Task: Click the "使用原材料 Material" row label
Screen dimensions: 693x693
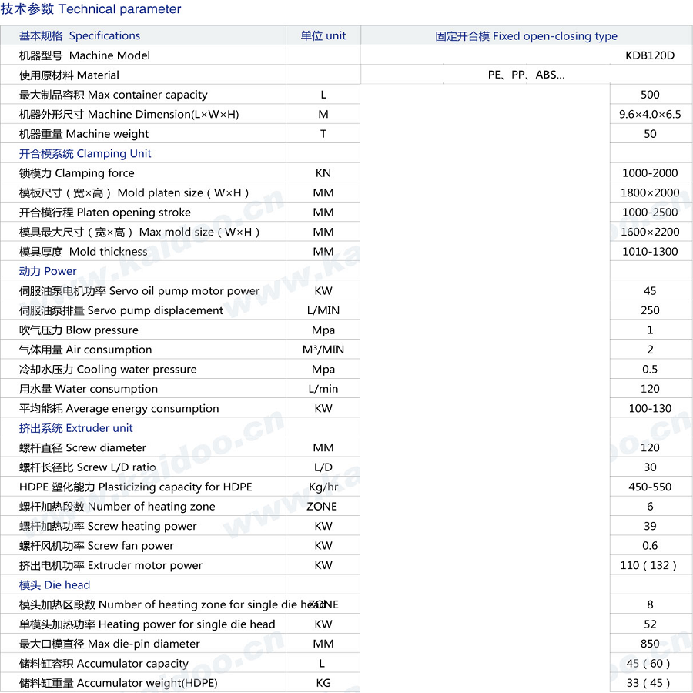Action: coord(69,75)
